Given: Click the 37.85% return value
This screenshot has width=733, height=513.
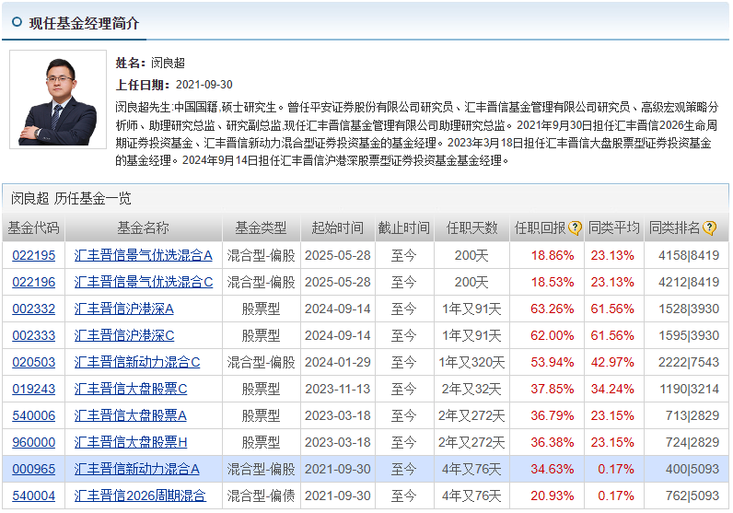Looking at the screenshot, I should pos(553,389).
